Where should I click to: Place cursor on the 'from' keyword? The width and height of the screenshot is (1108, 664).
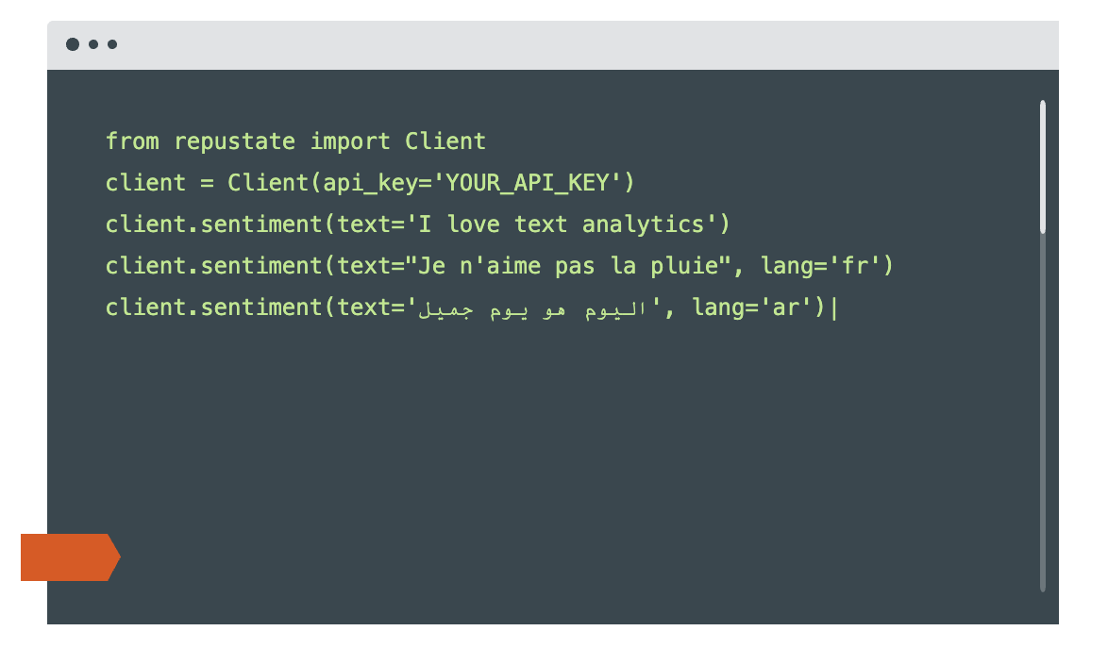coord(132,142)
